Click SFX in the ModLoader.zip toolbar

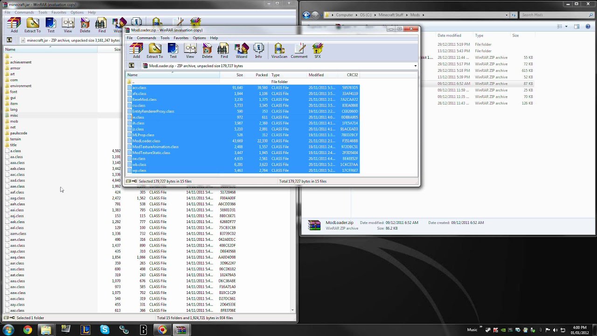(x=318, y=50)
